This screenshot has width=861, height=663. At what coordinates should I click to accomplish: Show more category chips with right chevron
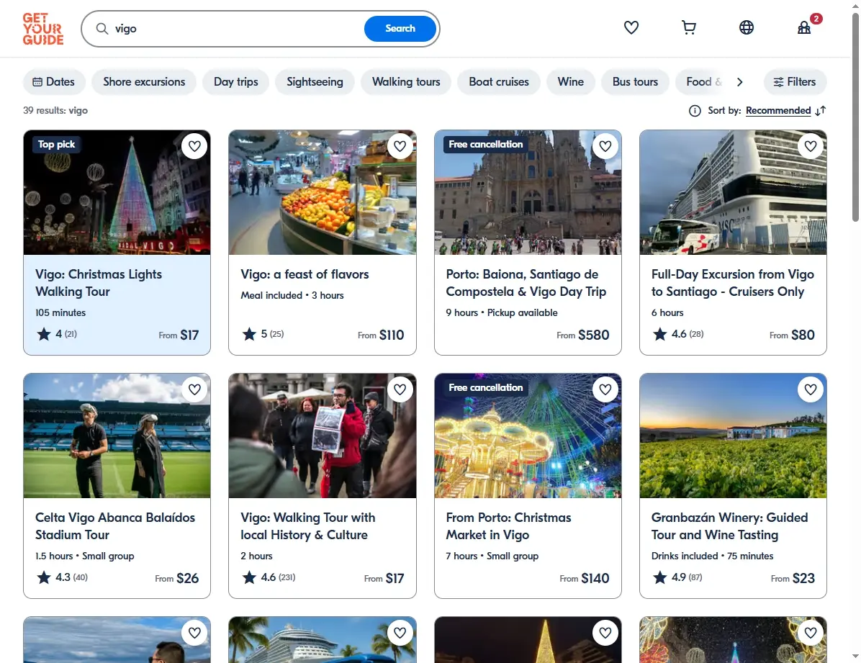pyautogui.click(x=739, y=82)
